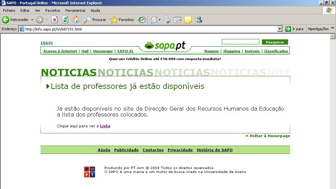
Task: Open the address bar dropdown list
Action: (280, 29)
